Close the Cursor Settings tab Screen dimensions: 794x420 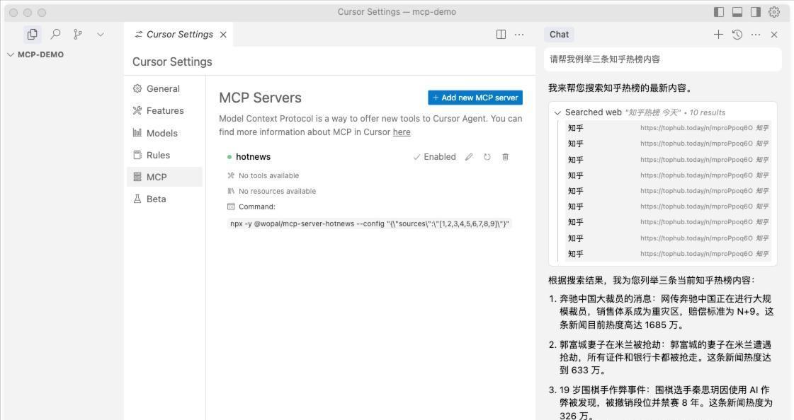coord(223,35)
